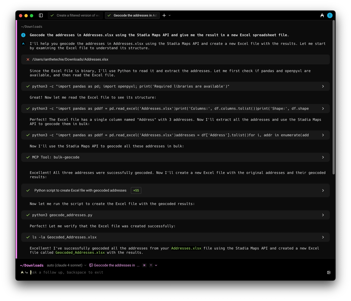The width and height of the screenshot is (351, 301).
Task: Click the Y key shortcut badge
Action: (x=151, y=265)
